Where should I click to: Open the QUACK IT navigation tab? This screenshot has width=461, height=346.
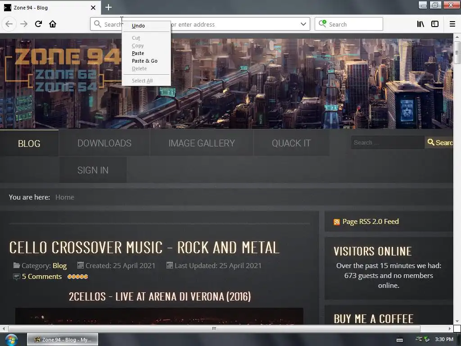click(x=291, y=143)
